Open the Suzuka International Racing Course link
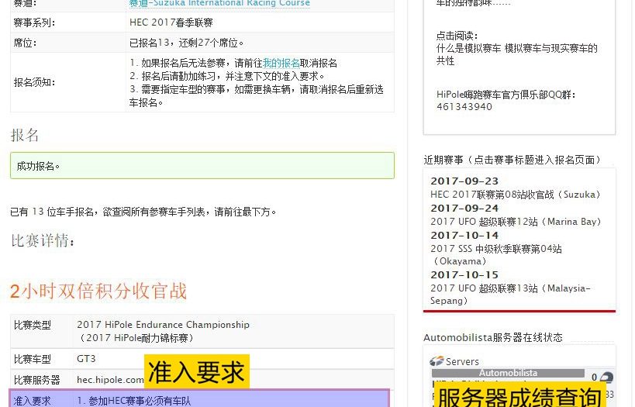This screenshot has height=407, width=635. tap(219, 3)
